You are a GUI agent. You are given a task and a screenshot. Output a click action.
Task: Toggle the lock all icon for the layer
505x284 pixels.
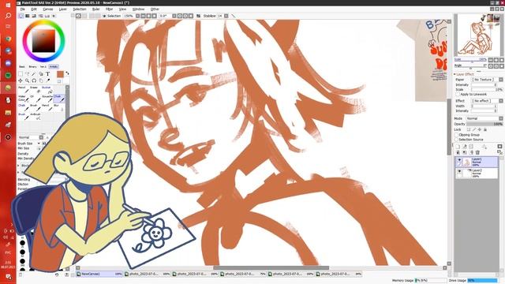pos(485,129)
